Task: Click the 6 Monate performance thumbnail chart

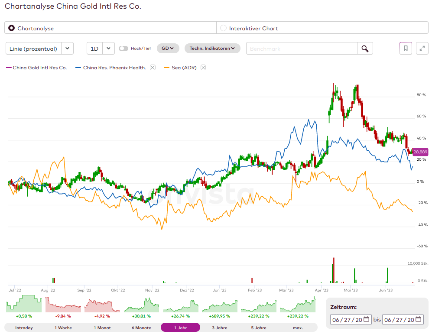Action: coord(140,305)
